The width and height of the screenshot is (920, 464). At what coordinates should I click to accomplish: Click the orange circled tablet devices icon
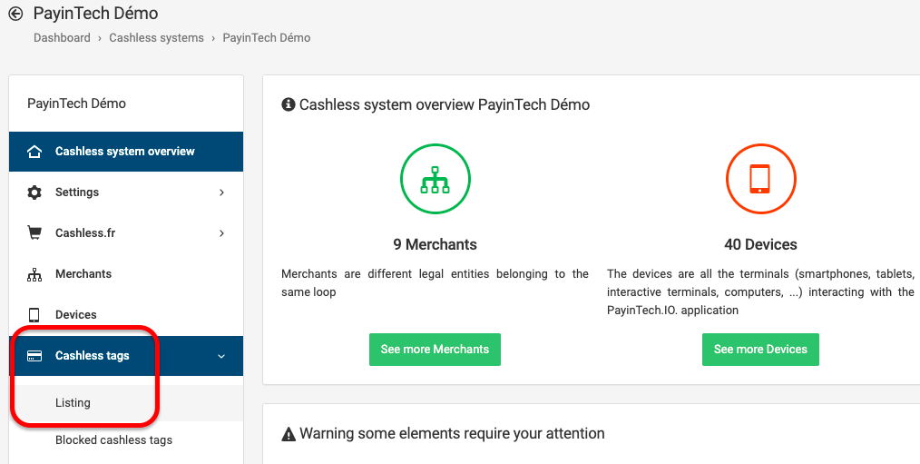coord(760,179)
